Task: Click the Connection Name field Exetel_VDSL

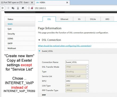Action: tap(77, 62)
